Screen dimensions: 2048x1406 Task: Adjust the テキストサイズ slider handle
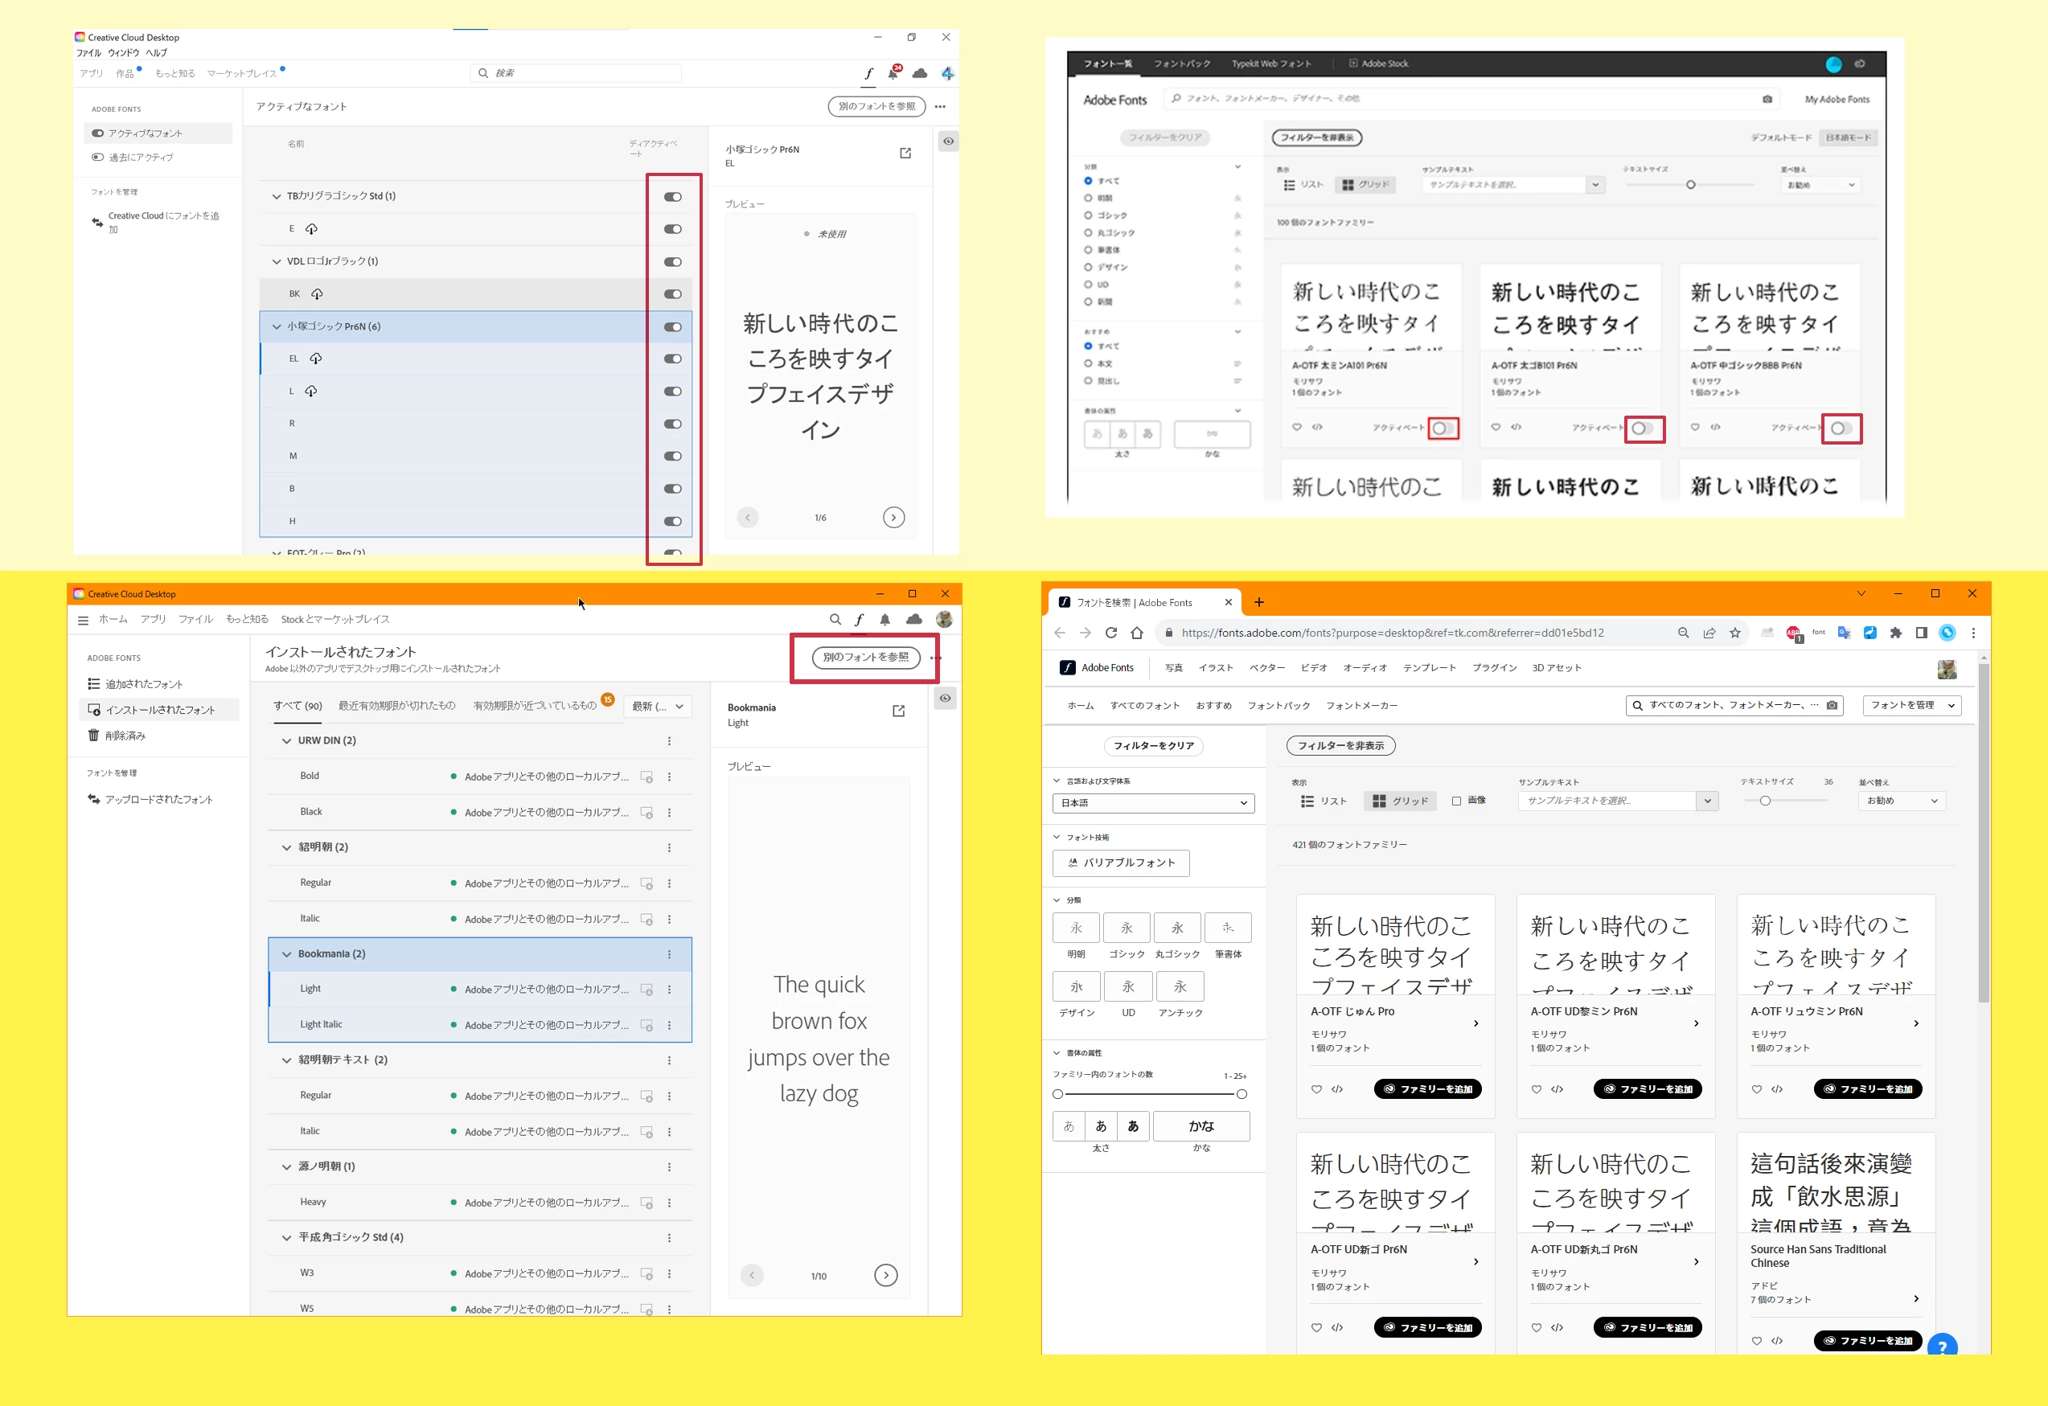pos(1764,801)
